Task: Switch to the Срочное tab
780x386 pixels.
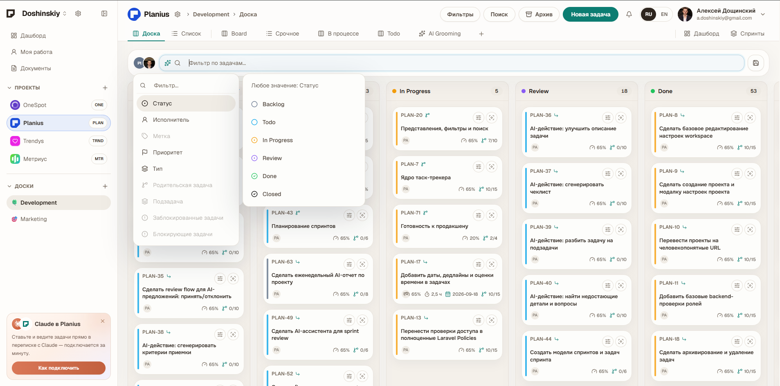Action: coord(283,33)
